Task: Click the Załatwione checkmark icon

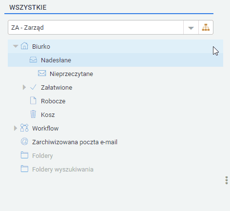Action: coord(33,87)
